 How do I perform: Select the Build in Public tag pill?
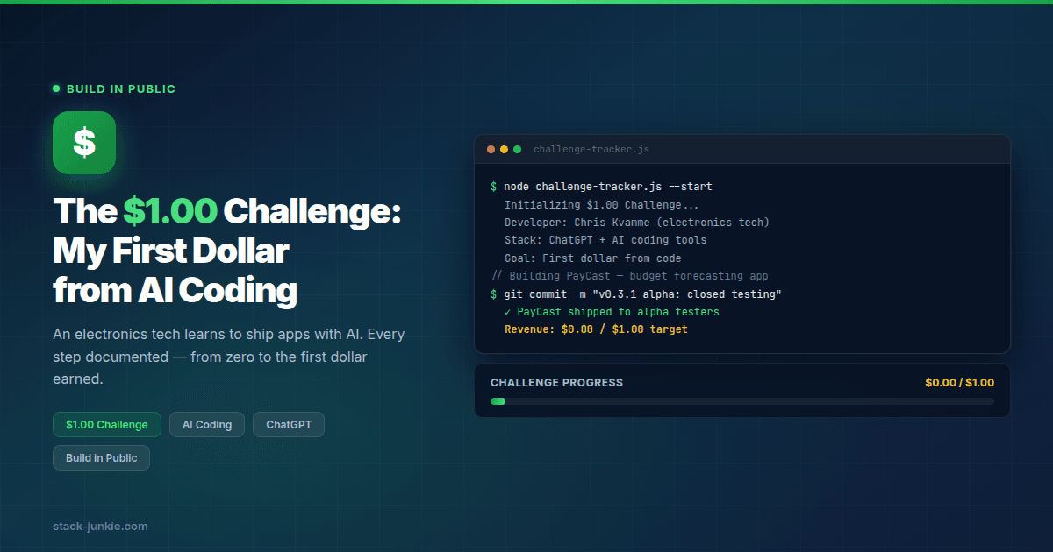(101, 458)
